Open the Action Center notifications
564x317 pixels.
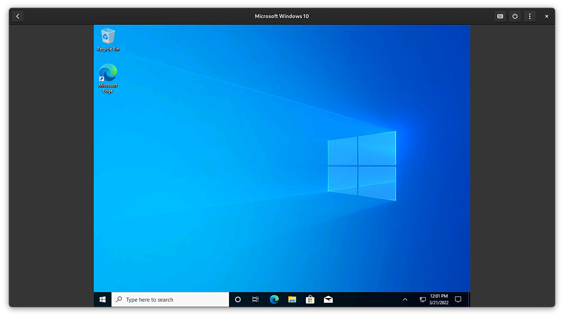(458, 299)
